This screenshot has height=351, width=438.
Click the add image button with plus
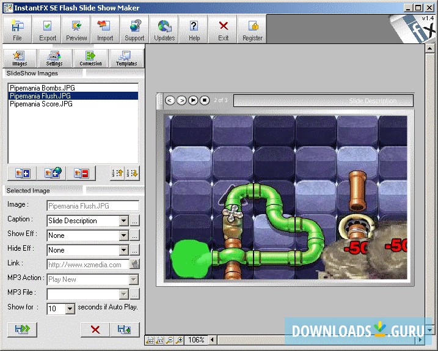[x=22, y=174]
